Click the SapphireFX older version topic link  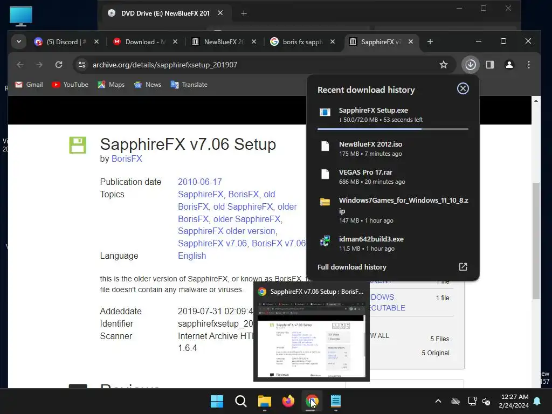click(x=227, y=231)
